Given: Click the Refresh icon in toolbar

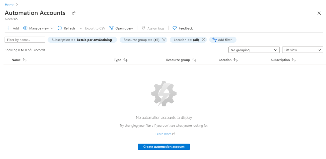Looking at the screenshot, I should tap(60, 28).
